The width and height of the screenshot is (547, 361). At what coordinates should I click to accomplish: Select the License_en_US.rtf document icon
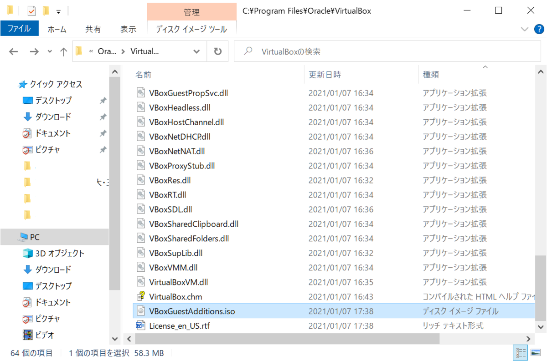[141, 326]
